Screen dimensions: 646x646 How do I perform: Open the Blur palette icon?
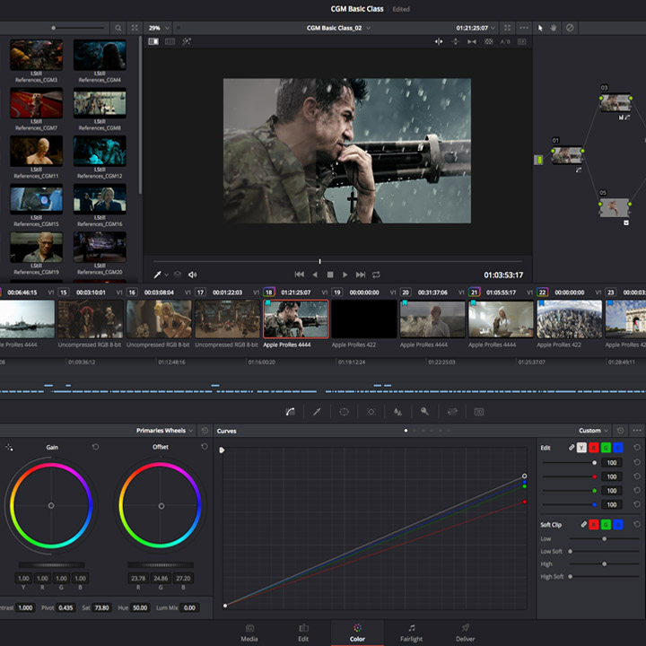point(397,412)
